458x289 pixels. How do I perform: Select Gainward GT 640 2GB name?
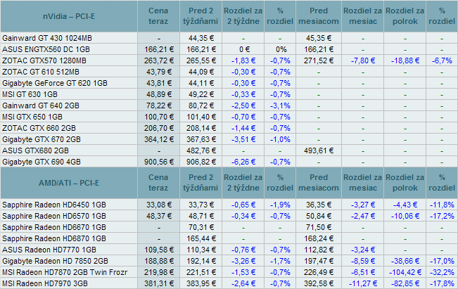coord(41,105)
